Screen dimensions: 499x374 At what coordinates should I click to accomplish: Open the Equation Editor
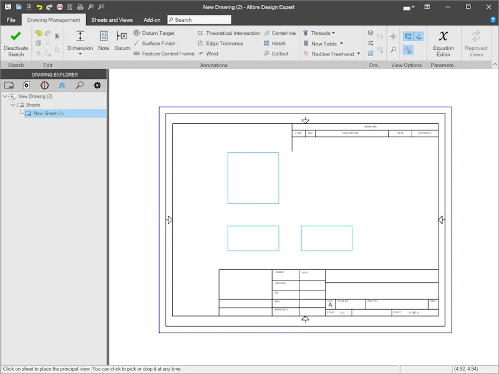[443, 43]
